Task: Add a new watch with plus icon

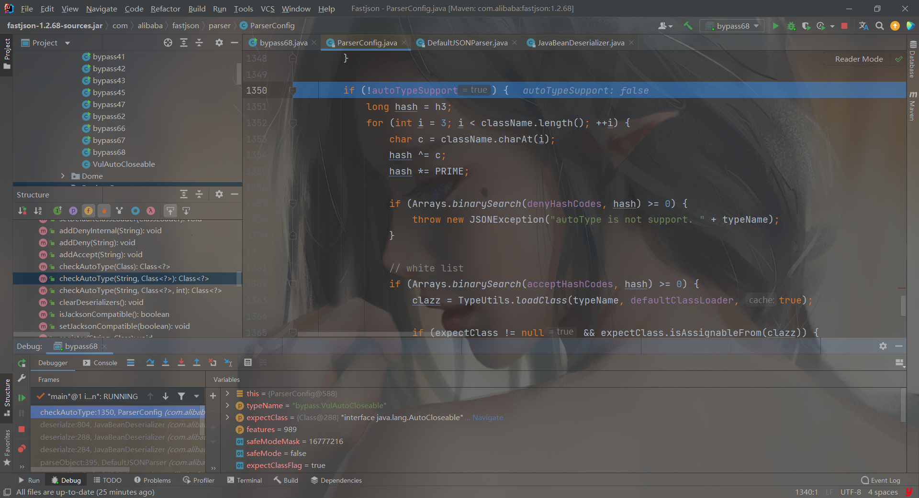Action: (x=213, y=396)
